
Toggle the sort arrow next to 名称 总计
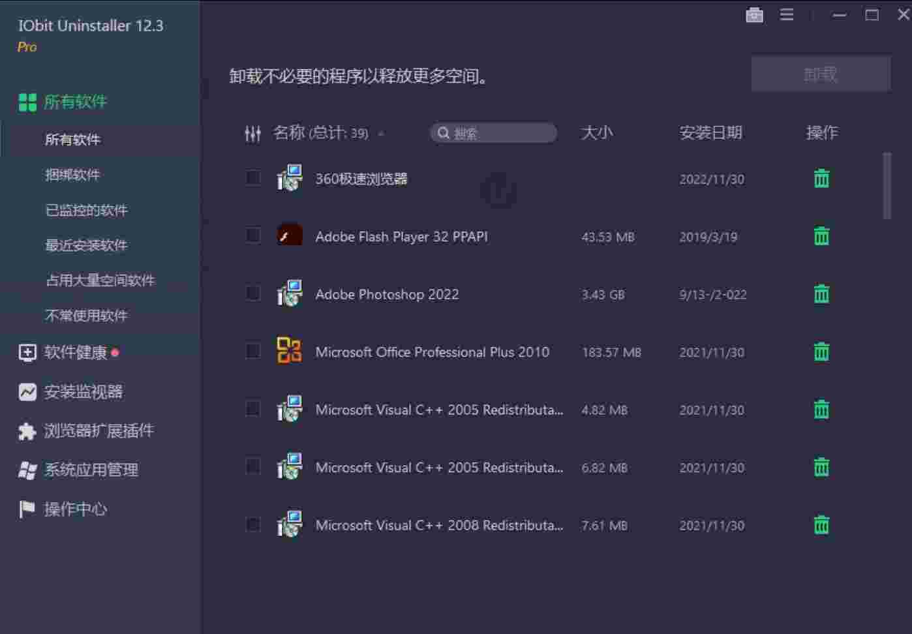381,134
